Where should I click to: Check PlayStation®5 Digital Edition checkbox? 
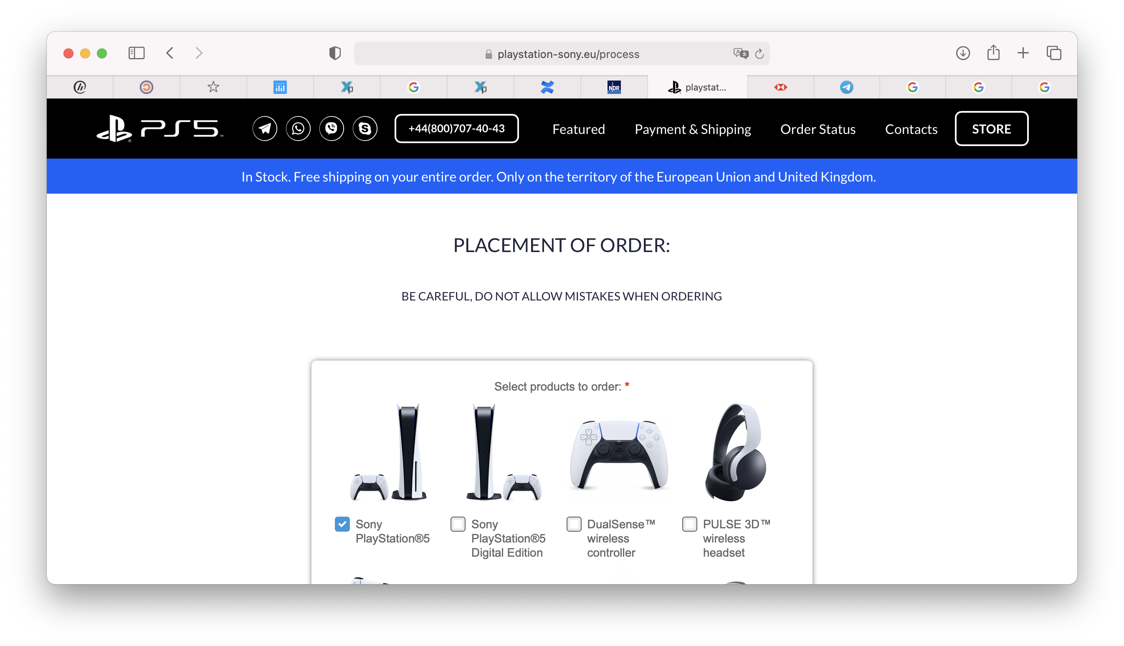click(458, 524)
